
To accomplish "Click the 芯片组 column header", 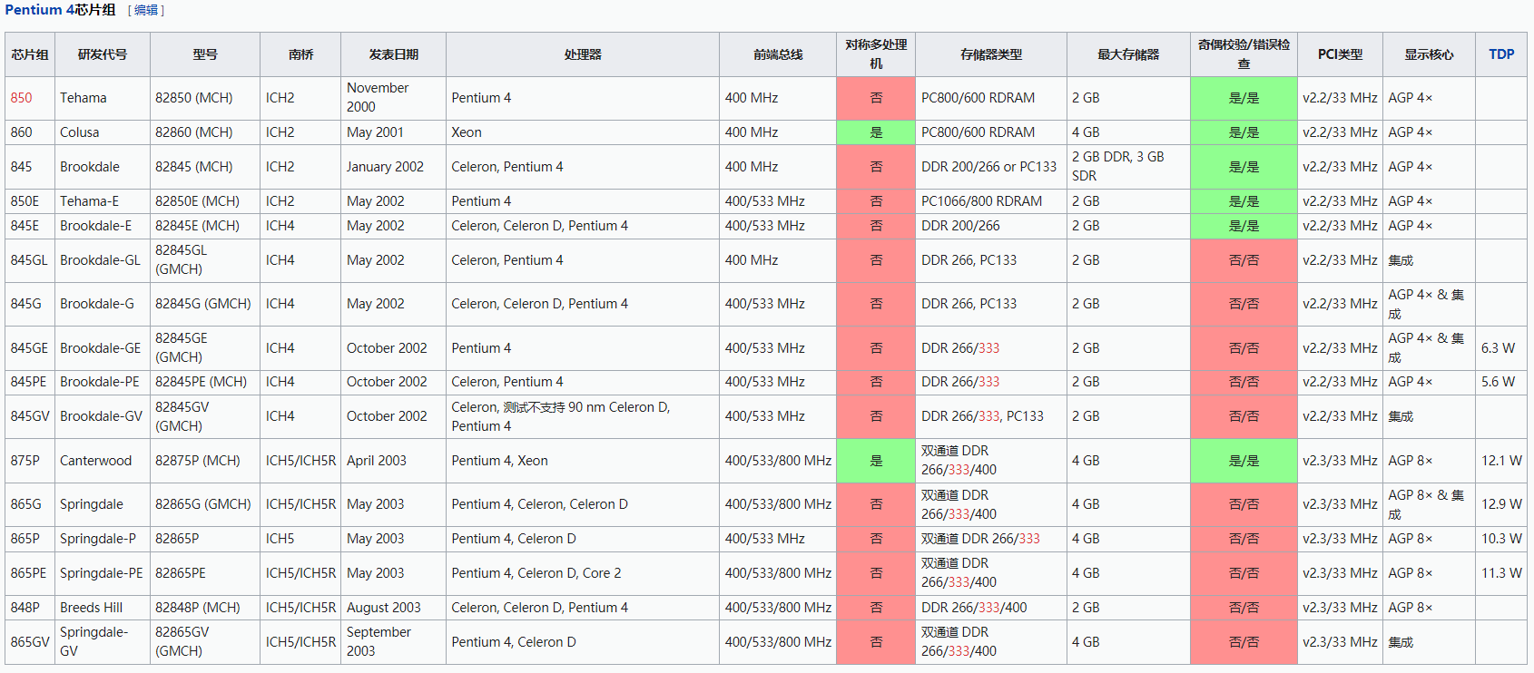I will pos(30,54).
